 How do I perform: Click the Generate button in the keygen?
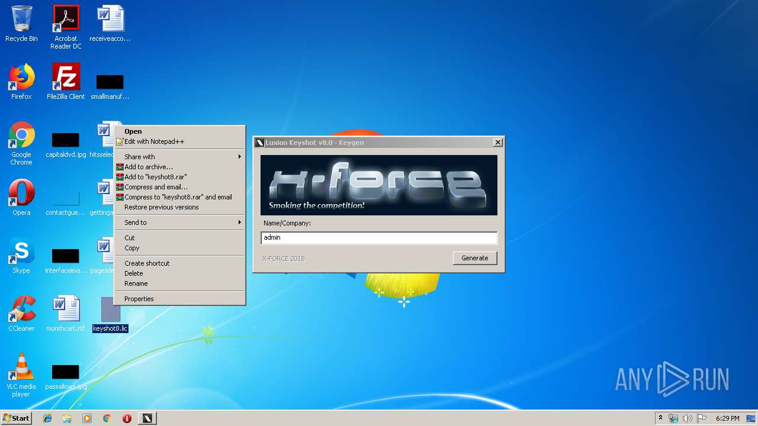click(475, 258)
